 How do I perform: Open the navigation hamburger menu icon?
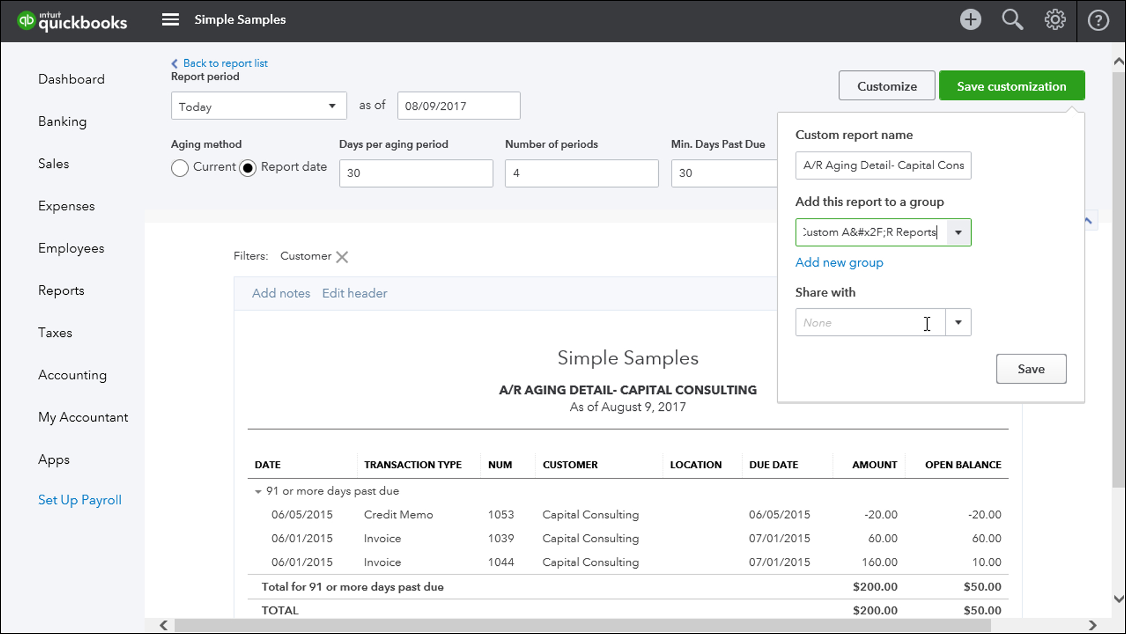(170, 19)
